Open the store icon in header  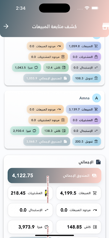105,26
